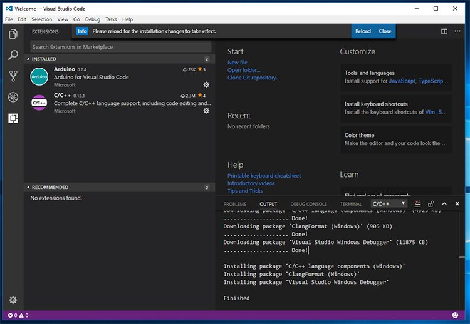Open the Explorer view in activity bar
This screenshot has width=470, height=324.
pos(13,34)
